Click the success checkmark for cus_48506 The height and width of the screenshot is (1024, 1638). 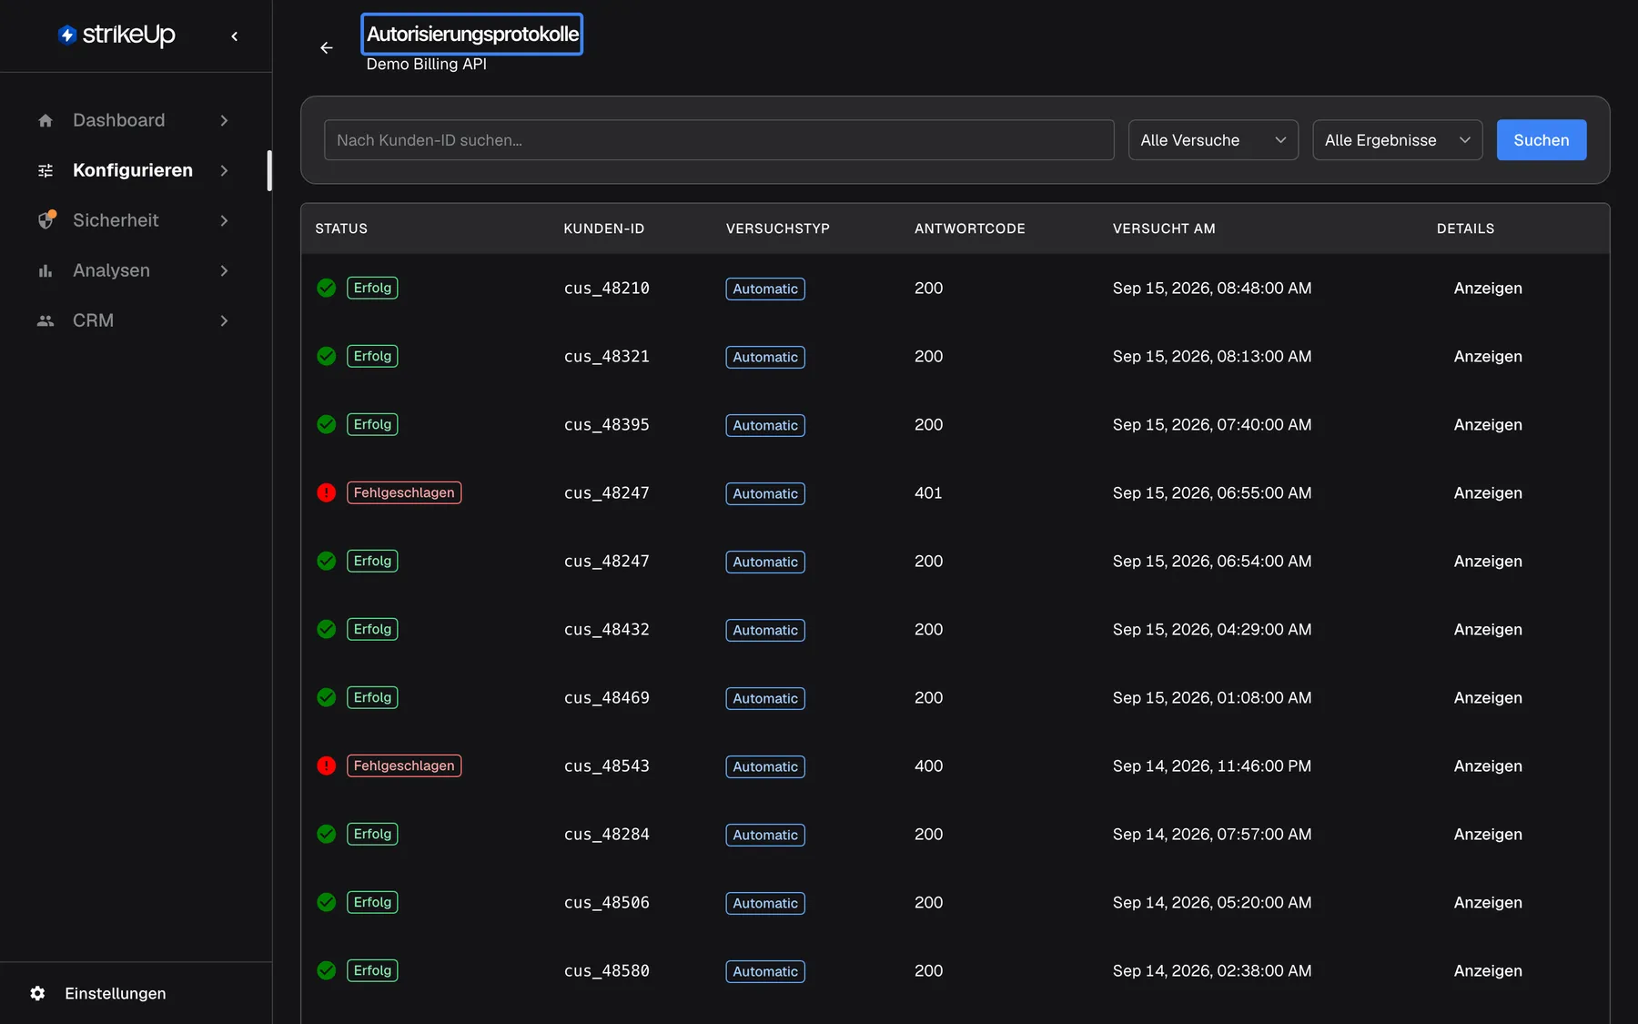tap(327, 902)
